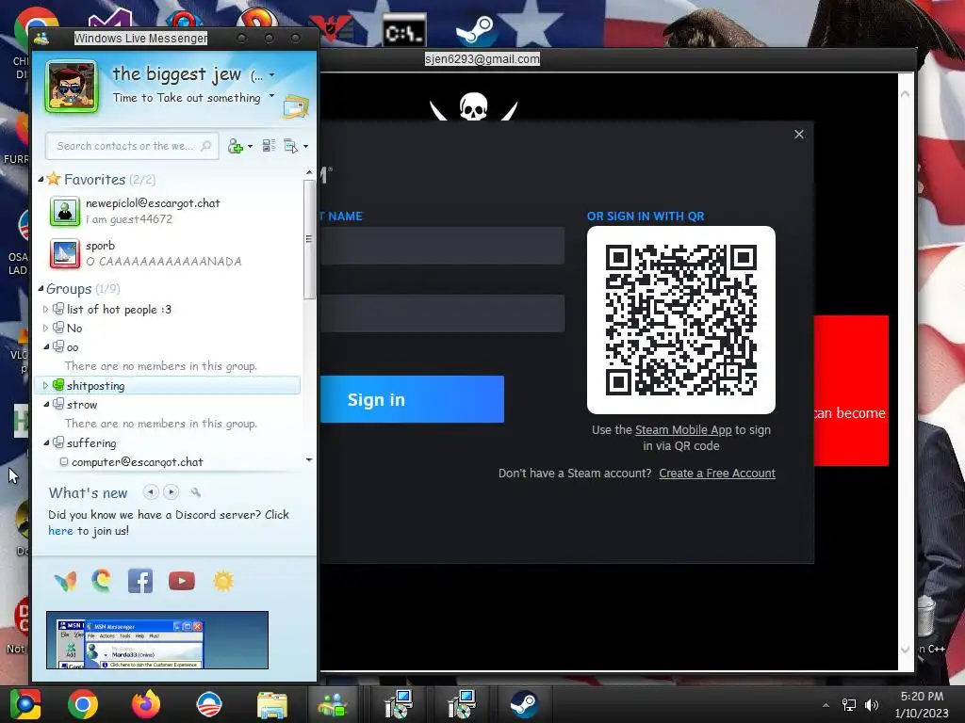Click the Facebook icon in Messenger
Viewport: 965px width, 723px height.
click(x=140, y=581)
